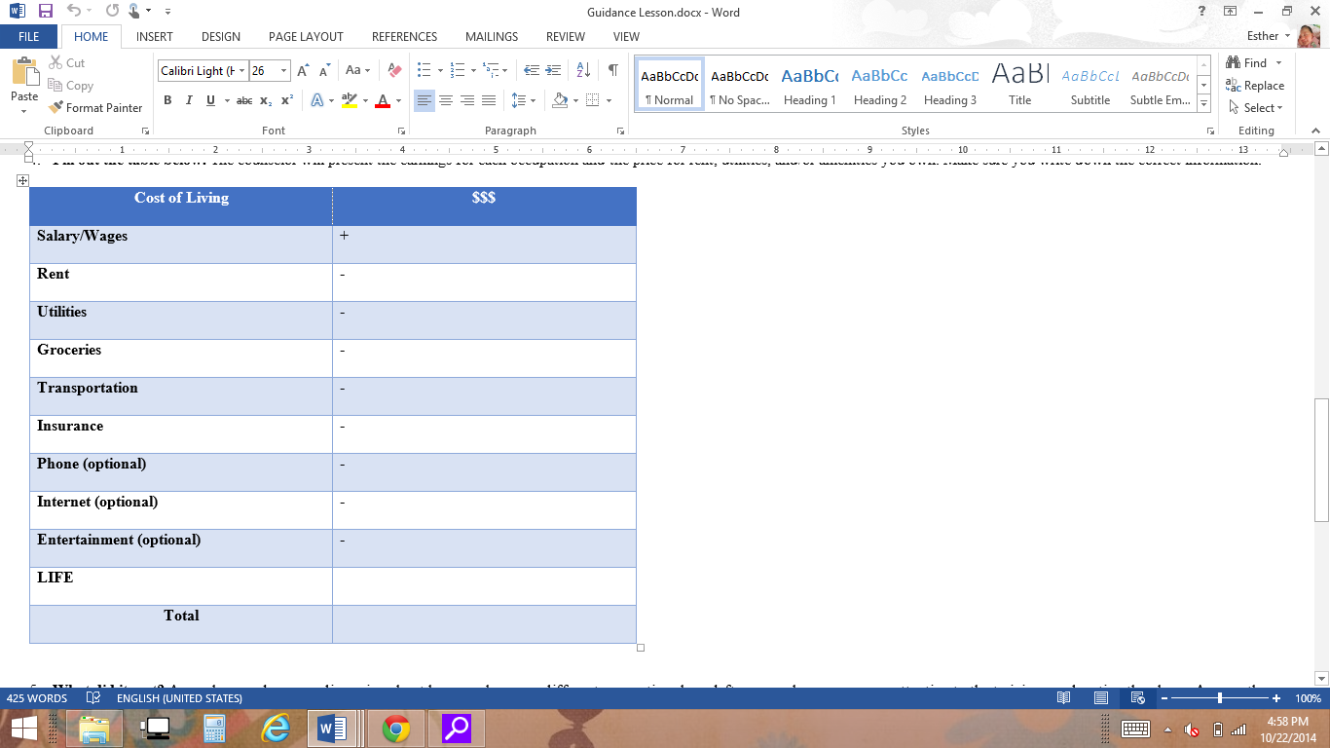
Task: Click the Shrink Font icon
Action: coord(324,71)
